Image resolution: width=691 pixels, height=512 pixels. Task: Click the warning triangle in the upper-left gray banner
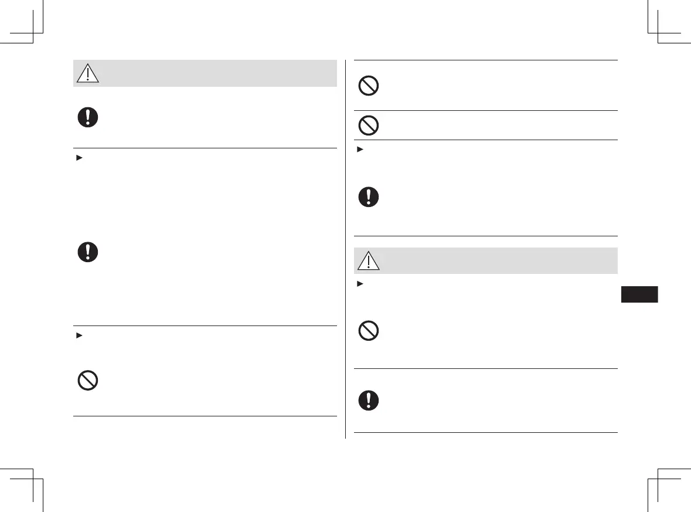click(x=88, y=74)
